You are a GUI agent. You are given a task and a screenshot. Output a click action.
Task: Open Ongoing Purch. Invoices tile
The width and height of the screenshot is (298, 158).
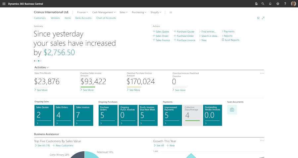[x=128, y=115]
